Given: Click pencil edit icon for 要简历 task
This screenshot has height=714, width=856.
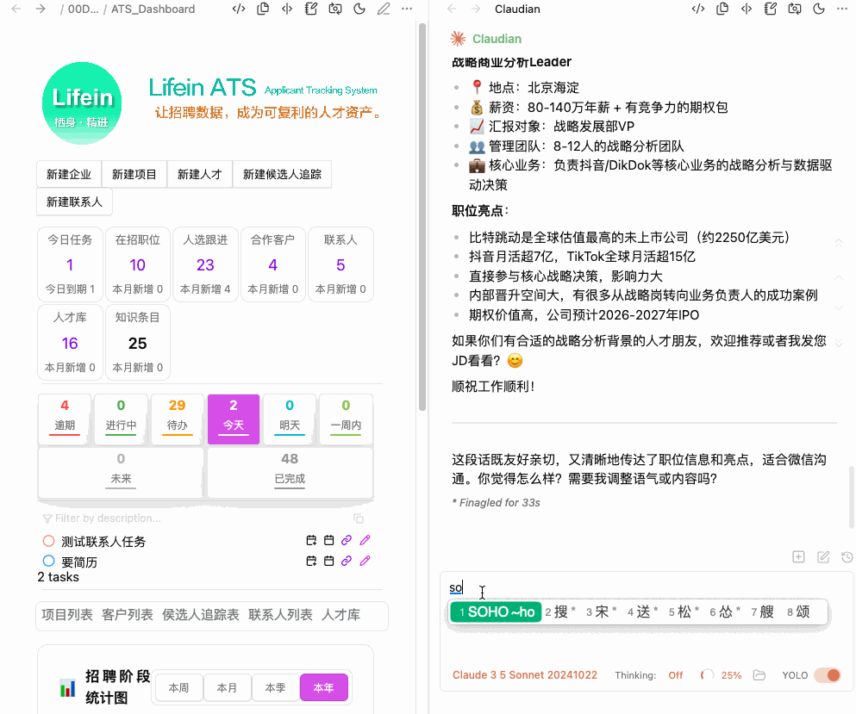Looking at the screenshot, I should click(366, 561).
